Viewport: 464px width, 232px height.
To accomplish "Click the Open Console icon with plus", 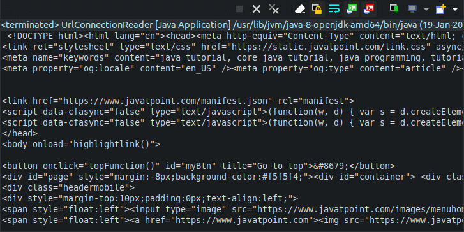I will 440,9.
